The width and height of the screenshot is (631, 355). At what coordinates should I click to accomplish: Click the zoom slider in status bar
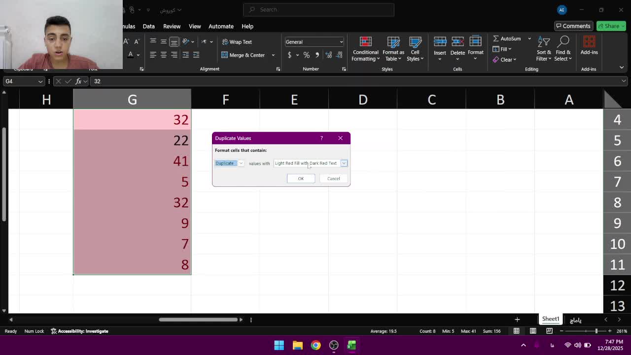[596, 331]
